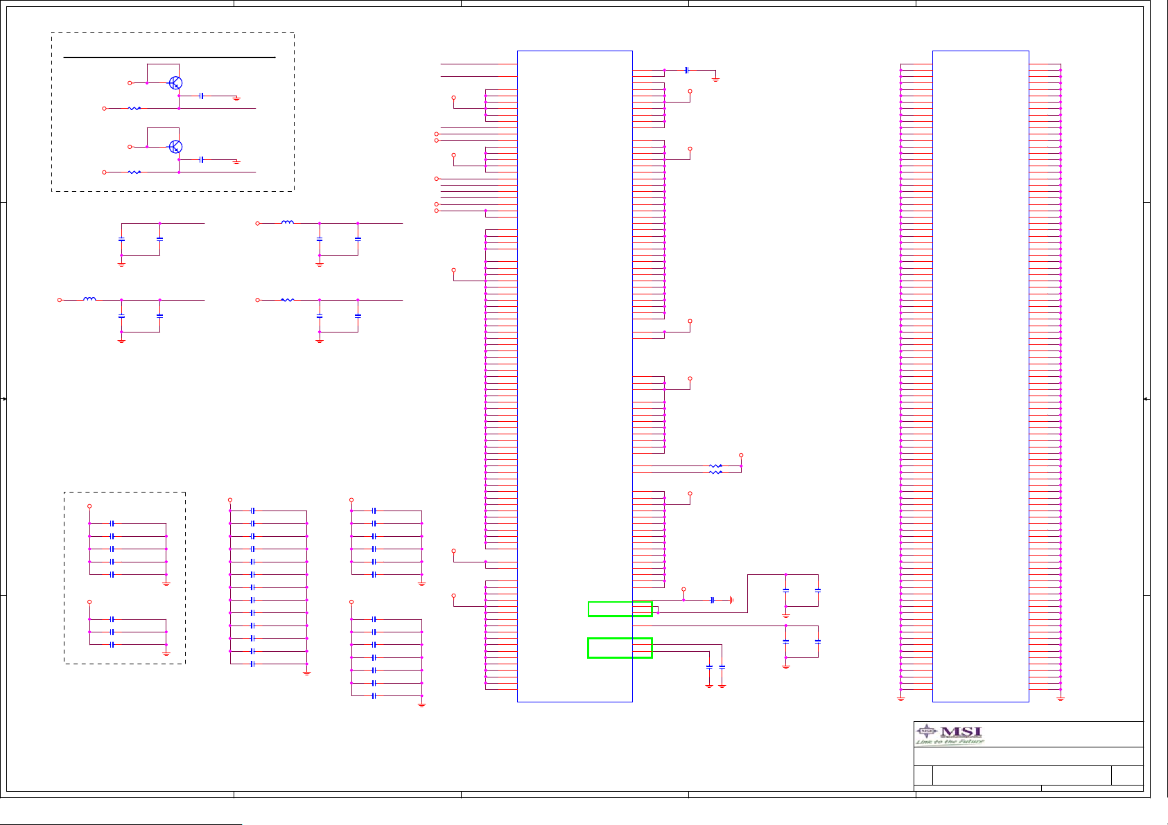Click the "Link to the Future" slogan

(x=950, y=742)
